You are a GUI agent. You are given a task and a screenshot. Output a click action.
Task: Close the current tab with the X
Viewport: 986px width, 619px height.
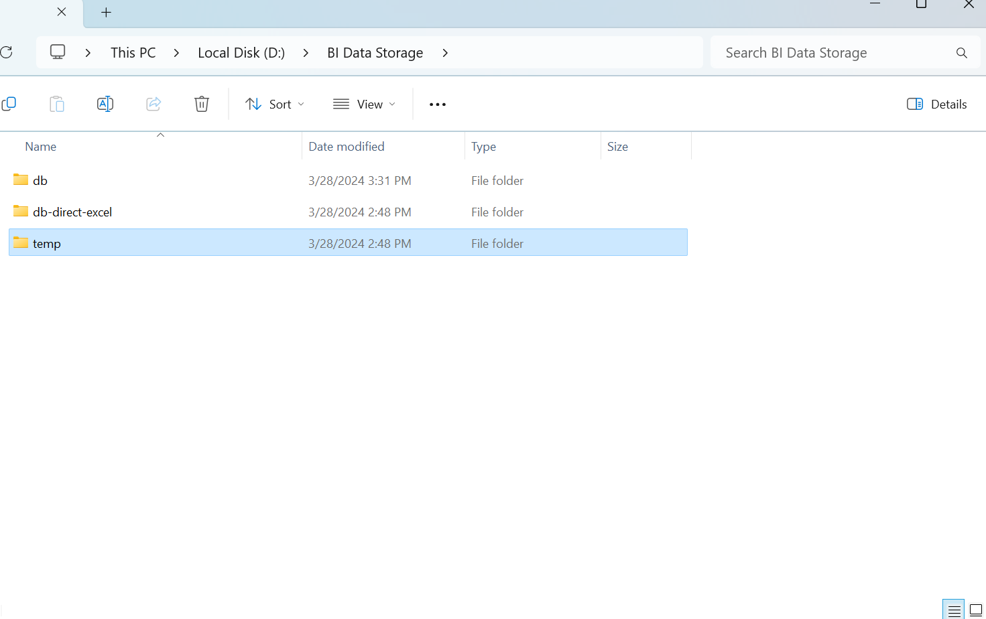click(x=62, y=12)
